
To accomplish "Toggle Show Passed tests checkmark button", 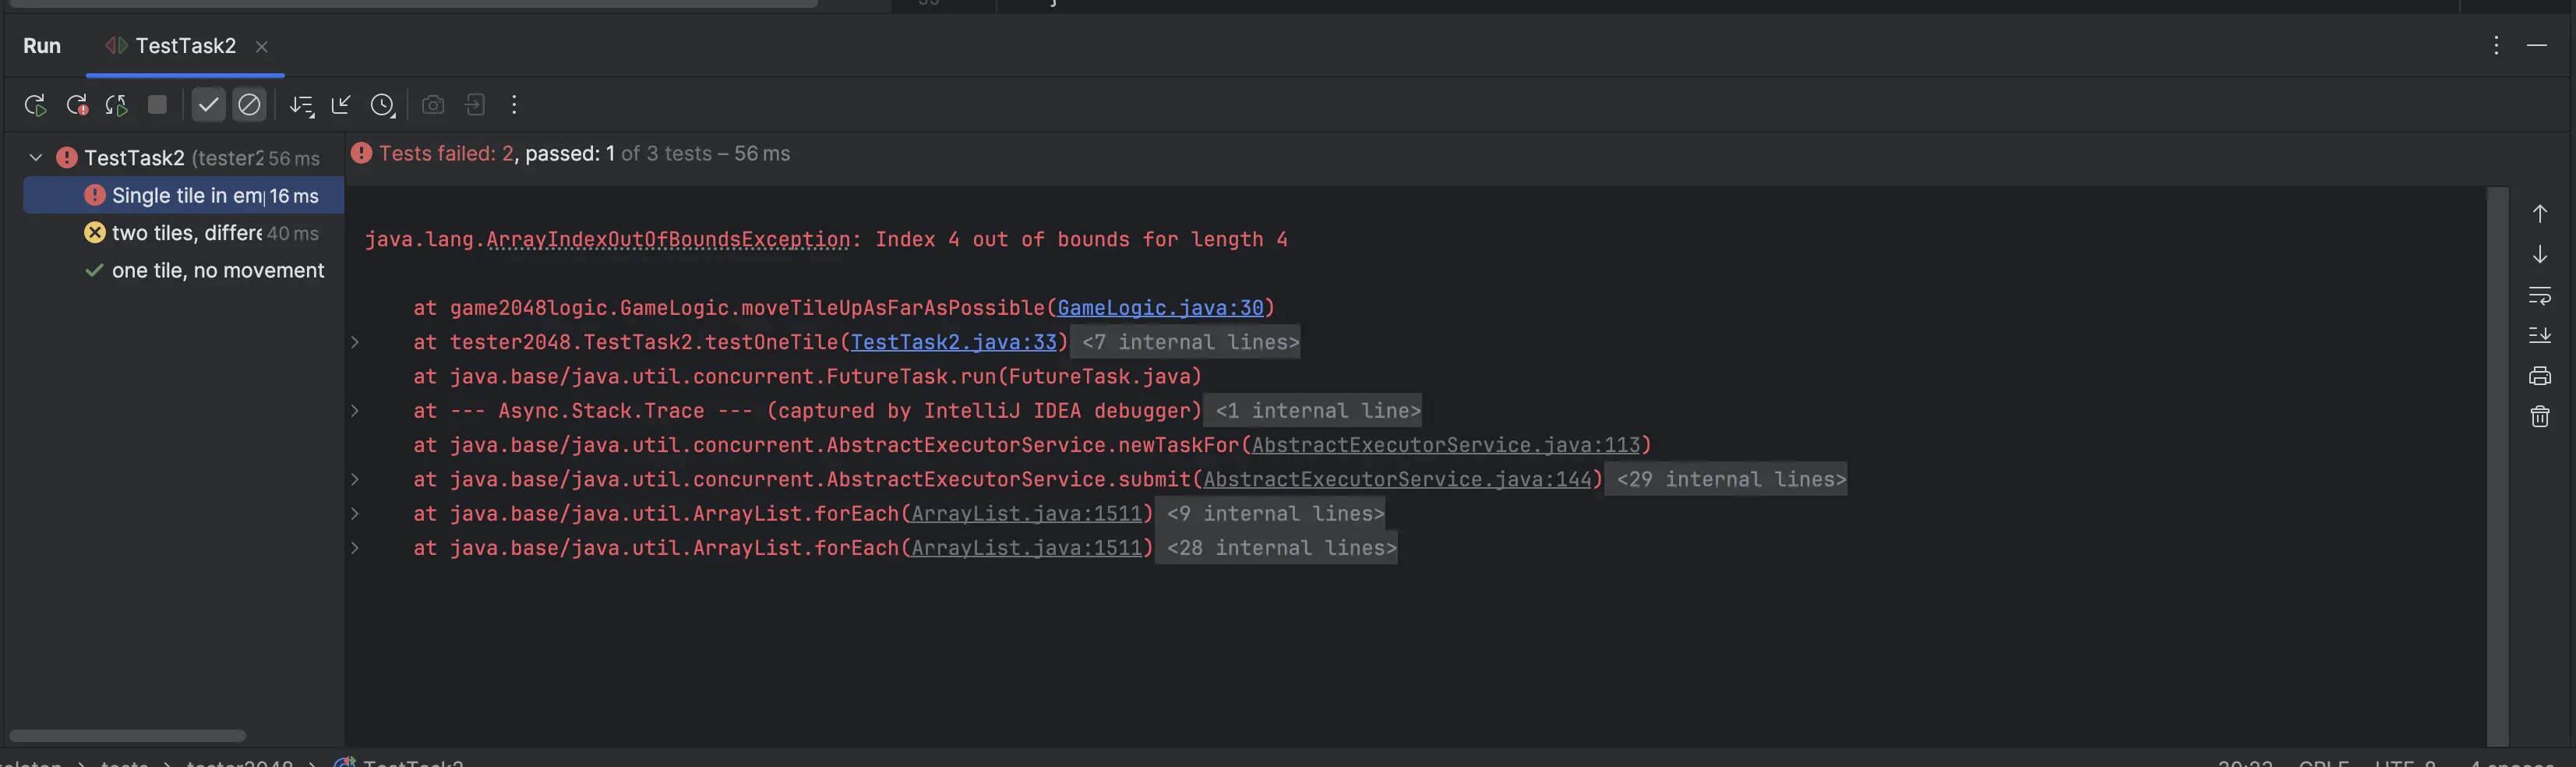I will click(x=208, y=105).
